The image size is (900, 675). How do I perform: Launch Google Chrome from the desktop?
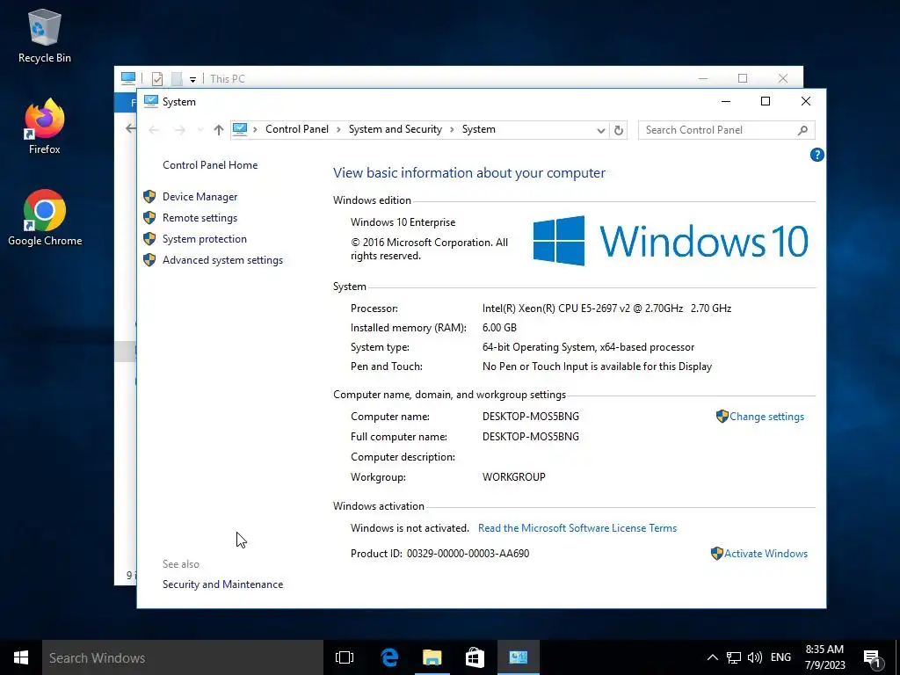tap(45, 218)
